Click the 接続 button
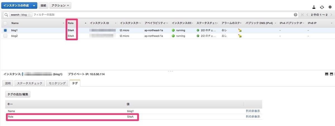335x126 pixels. pos(43,6)
